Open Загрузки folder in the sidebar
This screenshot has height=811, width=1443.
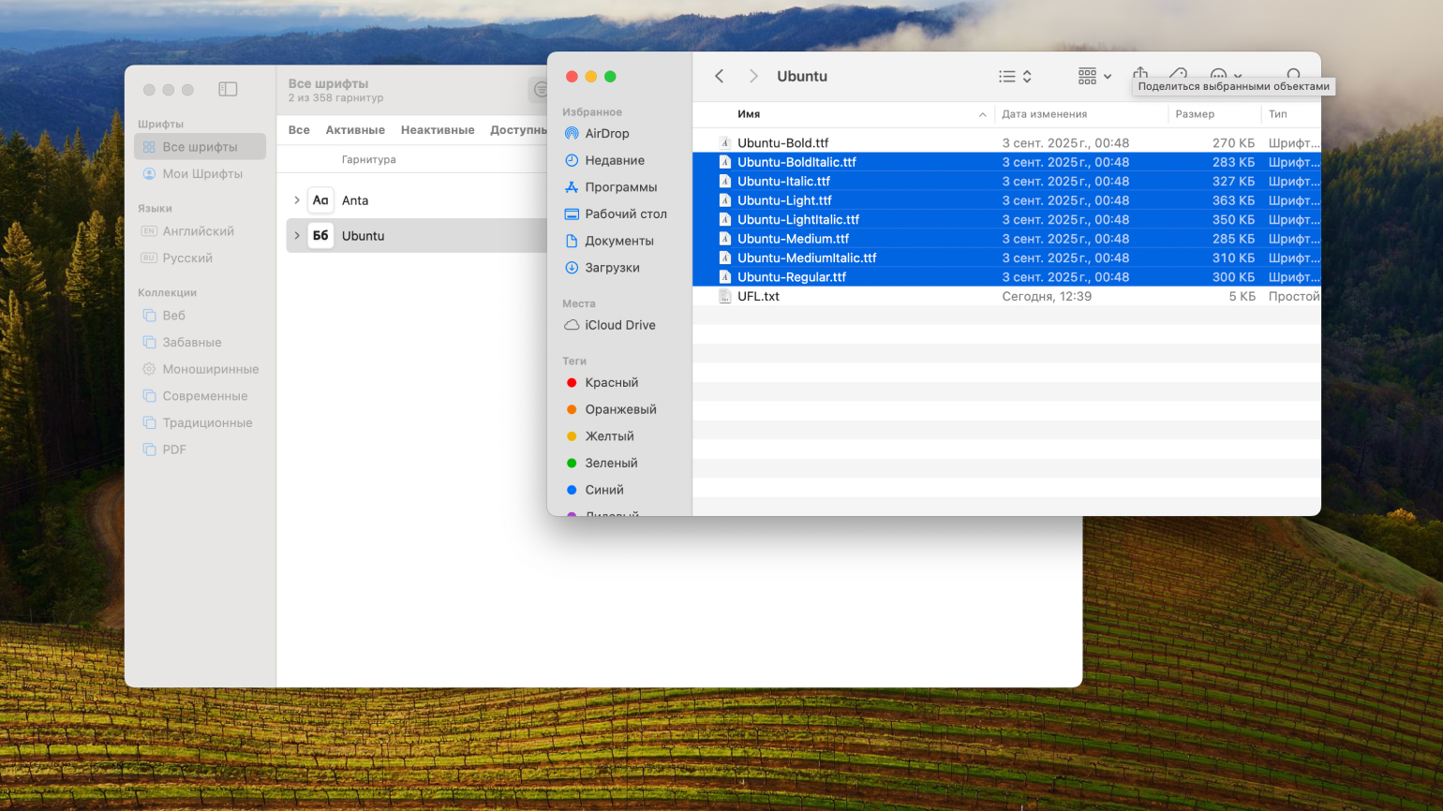612,268
